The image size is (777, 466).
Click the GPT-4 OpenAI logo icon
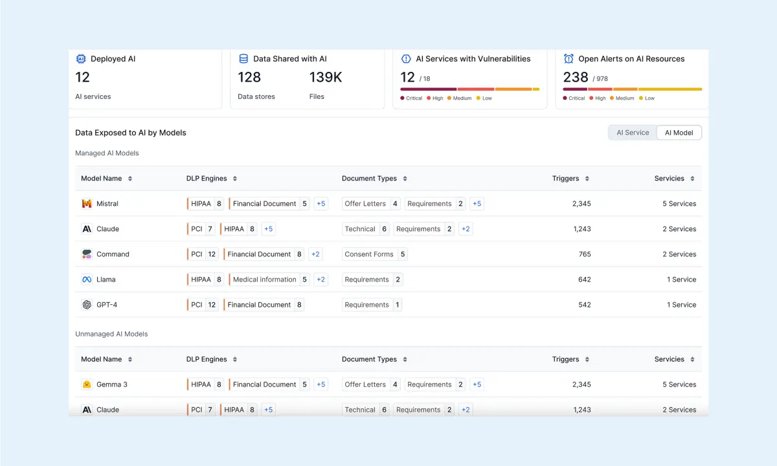[x=87, y=305]
